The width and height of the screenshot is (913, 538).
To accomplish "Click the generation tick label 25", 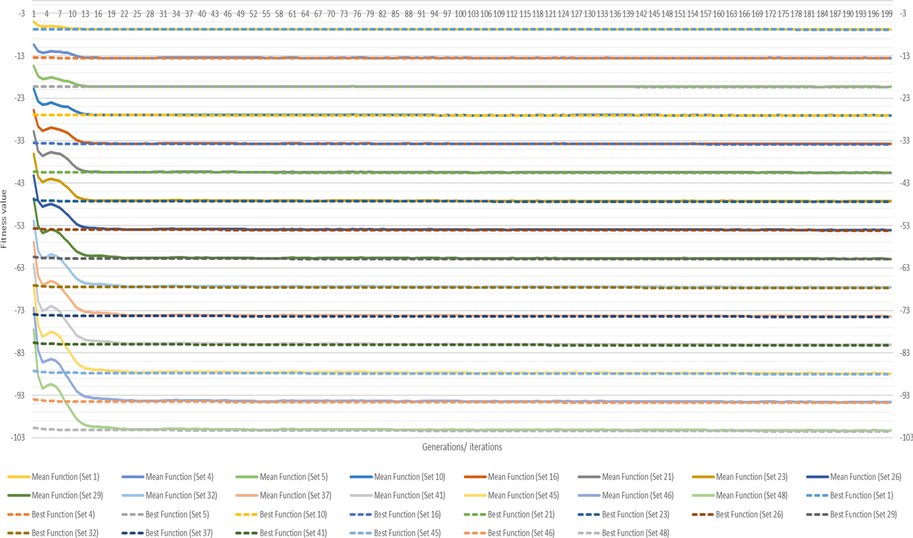I will tap(137, 14).
